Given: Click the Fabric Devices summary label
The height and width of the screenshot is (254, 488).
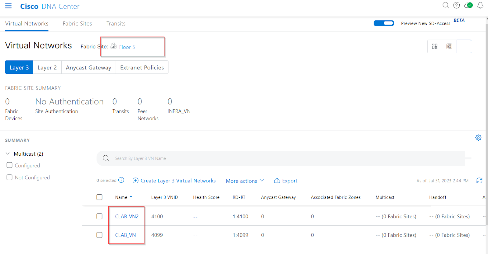Looking at the screenshot, I should [x=14, y=115].
